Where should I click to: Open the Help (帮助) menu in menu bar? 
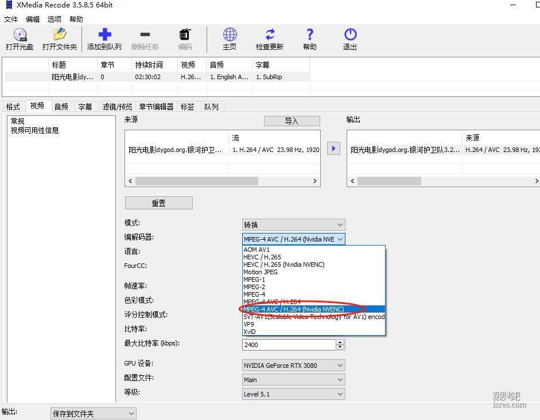[76, 20]
